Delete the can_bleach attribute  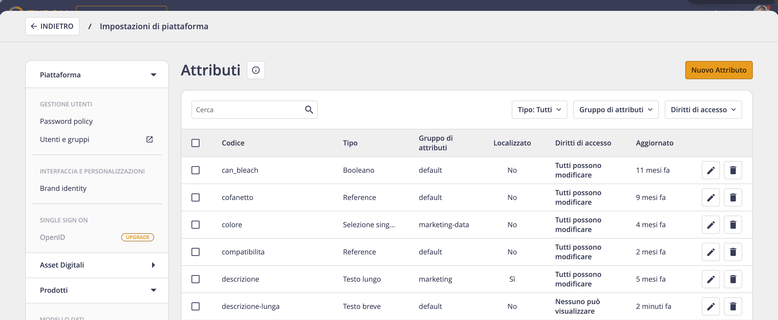coord(733,170)
